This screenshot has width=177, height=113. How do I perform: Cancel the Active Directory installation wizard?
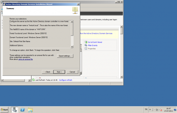point(72,72)
